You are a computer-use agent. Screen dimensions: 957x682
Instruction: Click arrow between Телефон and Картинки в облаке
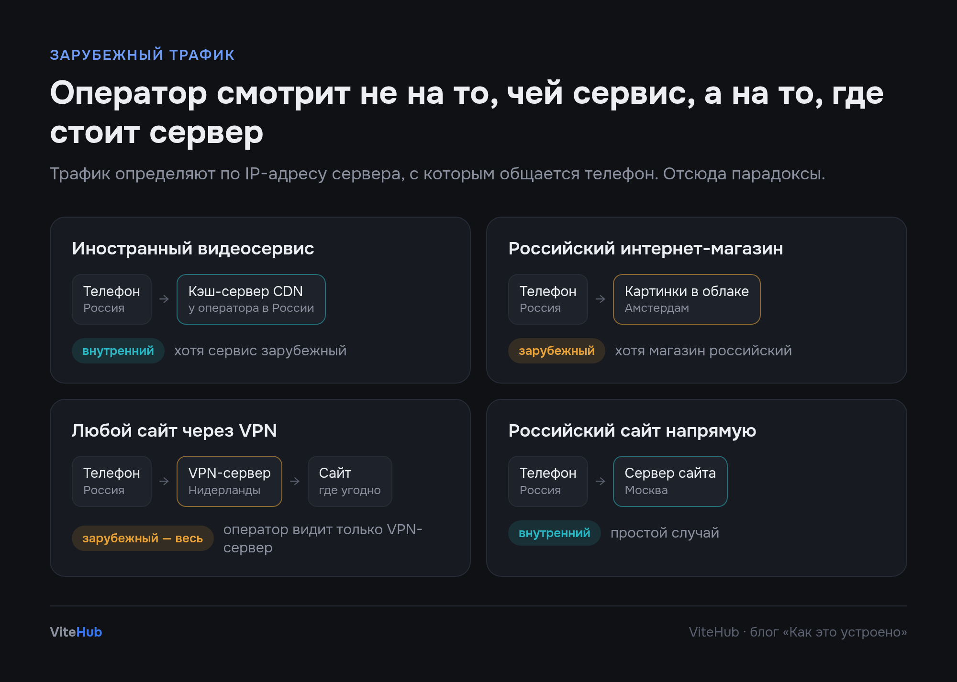point(601,299)
